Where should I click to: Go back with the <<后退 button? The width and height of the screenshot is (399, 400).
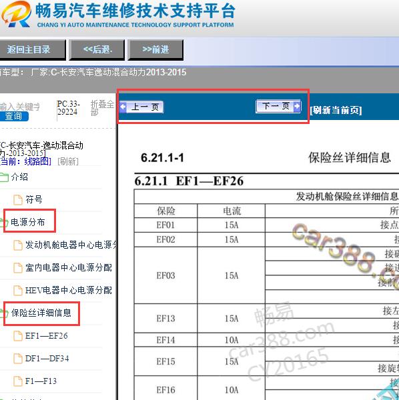point(97,49)
